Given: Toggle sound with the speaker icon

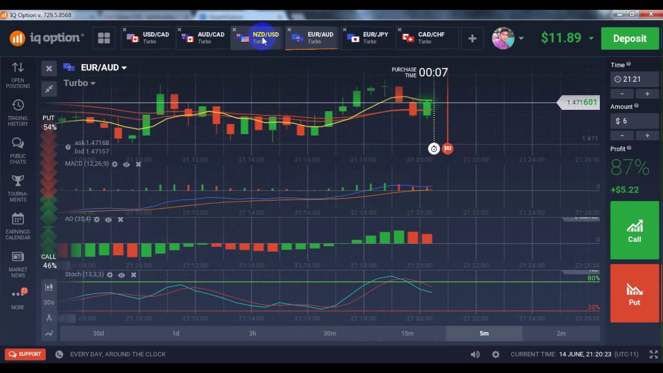Looking at the screenshot, I should click(475, 354).
